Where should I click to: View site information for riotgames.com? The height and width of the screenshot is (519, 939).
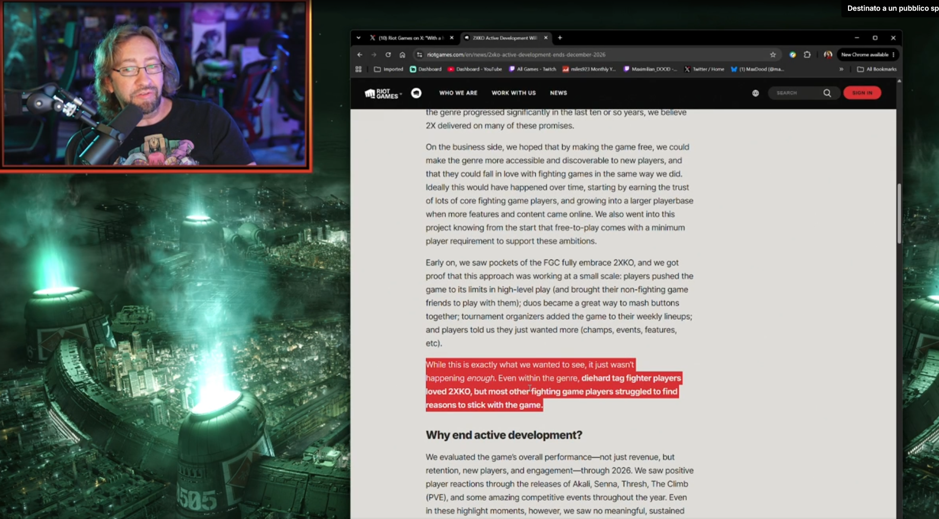click(x=420, y=55)
